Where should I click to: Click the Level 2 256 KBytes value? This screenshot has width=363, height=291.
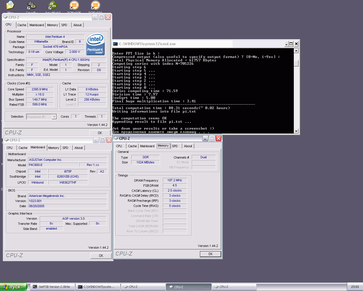click(92, 99)
